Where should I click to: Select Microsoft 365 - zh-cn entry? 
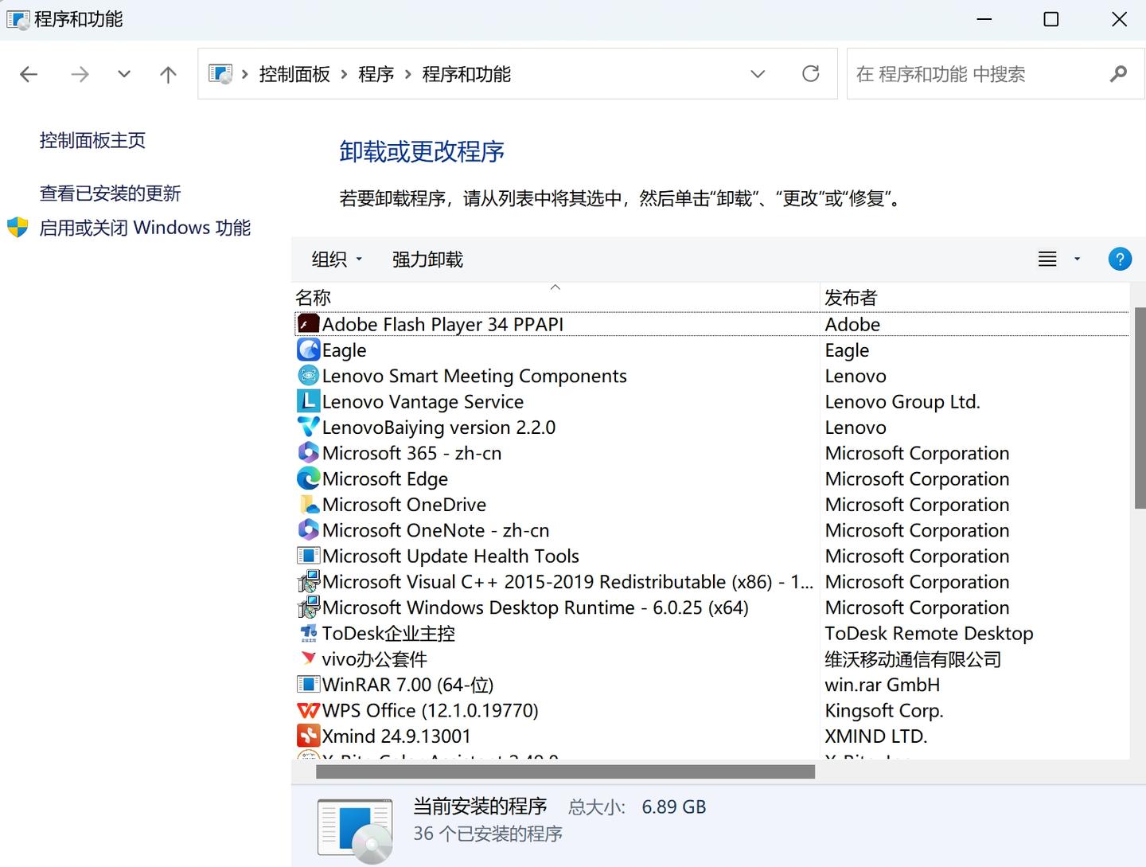point(411,453)
